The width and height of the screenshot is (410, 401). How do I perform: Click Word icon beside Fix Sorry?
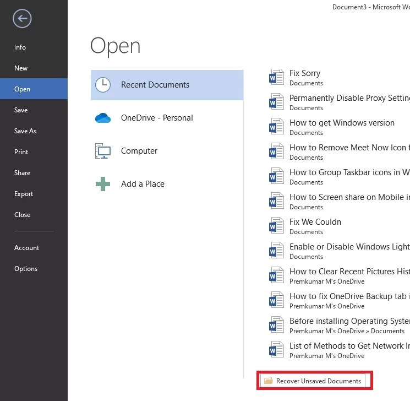(x=276, y=77)
